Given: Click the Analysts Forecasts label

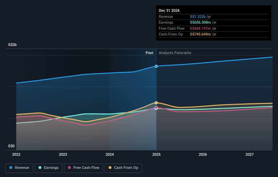Looking at the screenshot, I should coord(175,53).
